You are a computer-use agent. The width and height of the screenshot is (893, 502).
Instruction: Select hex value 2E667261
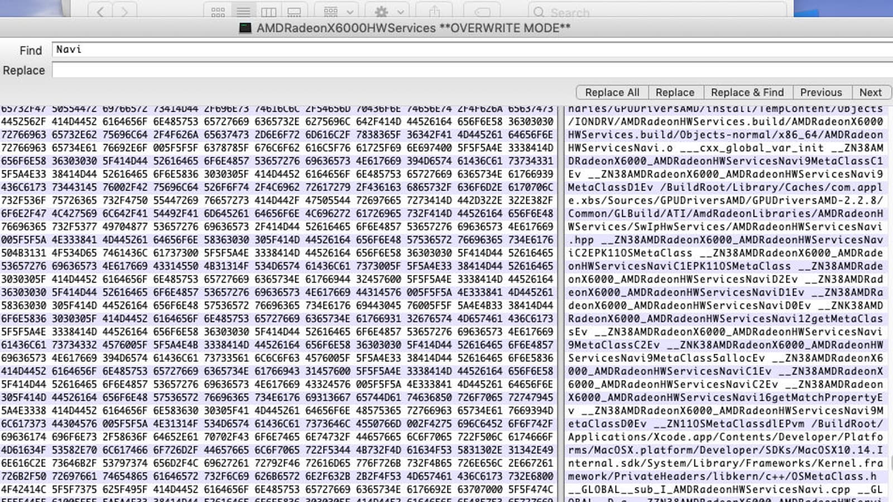[531, 463]
